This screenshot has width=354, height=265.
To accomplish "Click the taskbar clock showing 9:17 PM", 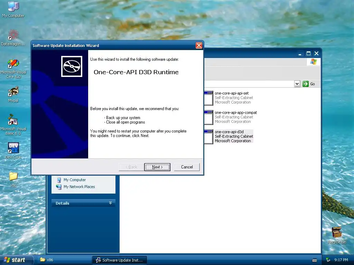I will pos(341,260).
